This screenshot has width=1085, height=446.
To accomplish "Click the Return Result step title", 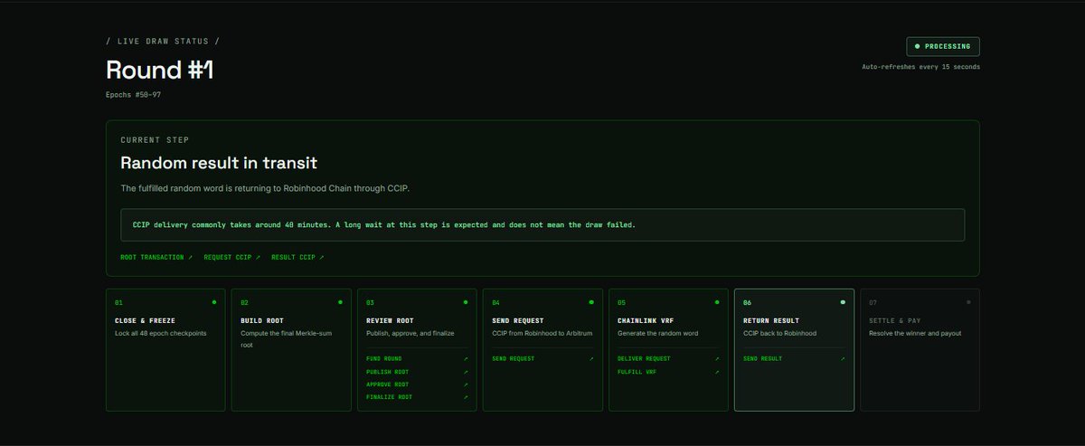I will (771, 320).
